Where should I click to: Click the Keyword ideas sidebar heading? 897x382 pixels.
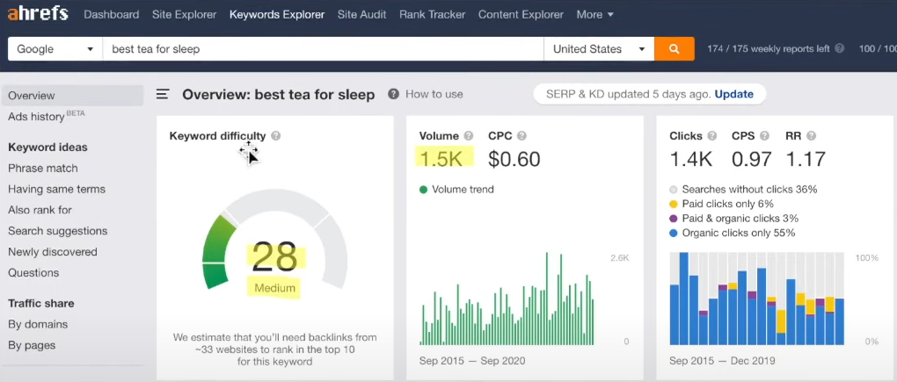47,148
